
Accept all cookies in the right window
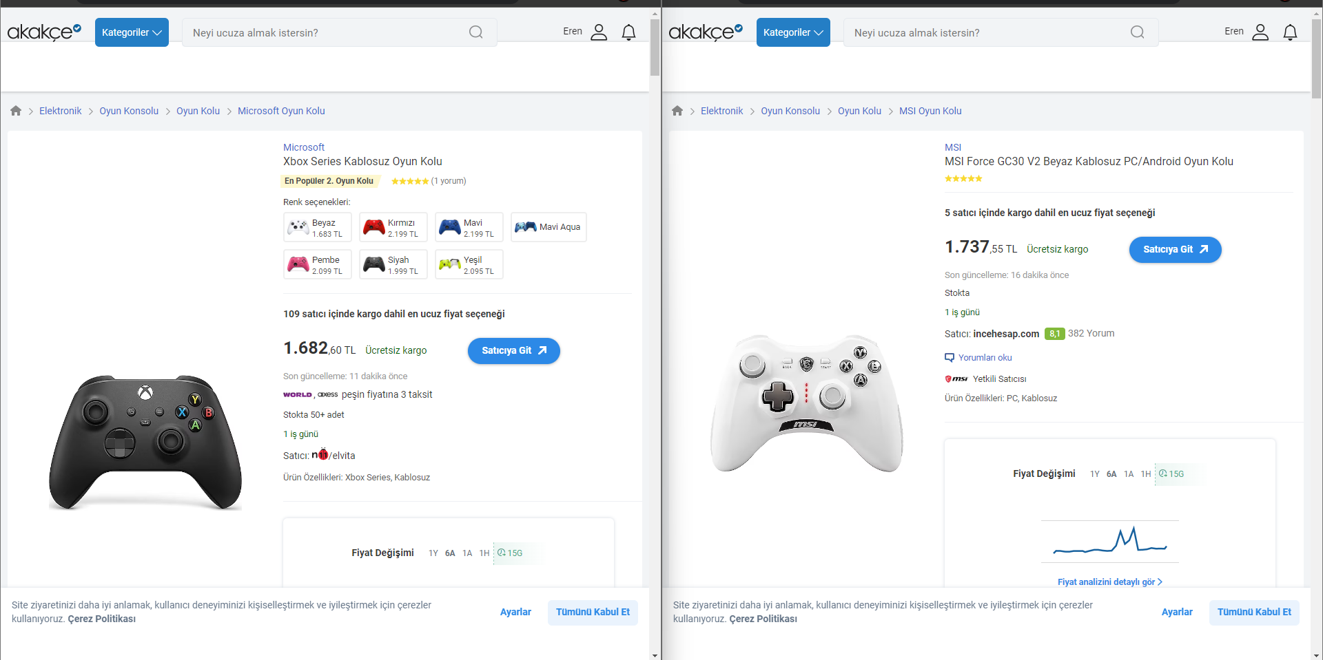pos(1254,613)
